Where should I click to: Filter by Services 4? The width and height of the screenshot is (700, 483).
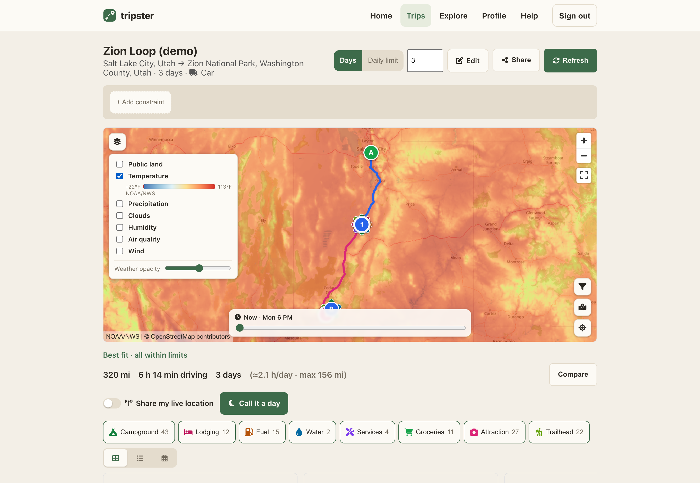click(367, 432)
